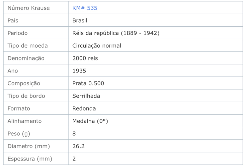Open the KM# 535 link
This screenshot has width=248, height=168.
tap(85, 8)
